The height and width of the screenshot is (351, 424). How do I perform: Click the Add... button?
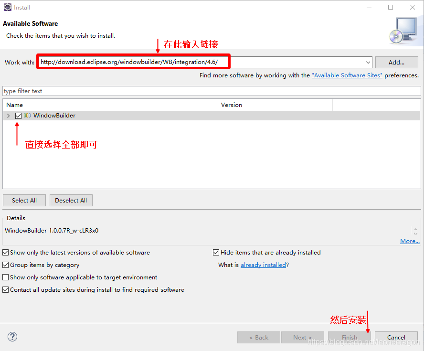[396, 63]
